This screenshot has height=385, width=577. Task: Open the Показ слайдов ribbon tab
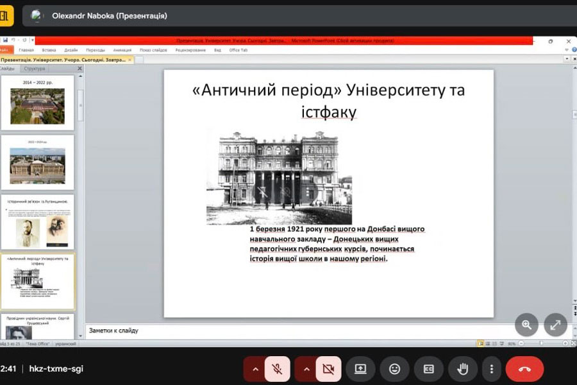pos(153,50)
